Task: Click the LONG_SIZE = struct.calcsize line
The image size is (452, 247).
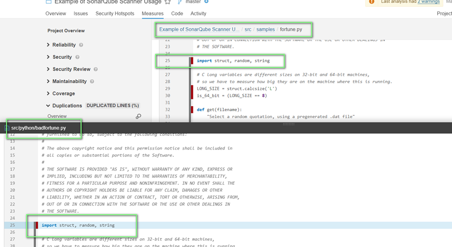Action: click(x=237, y=88)
